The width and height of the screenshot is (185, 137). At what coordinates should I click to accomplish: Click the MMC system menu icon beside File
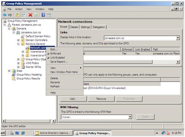4,9
